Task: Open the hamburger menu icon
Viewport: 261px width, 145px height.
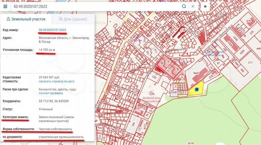Action: [x=5, y=7]
